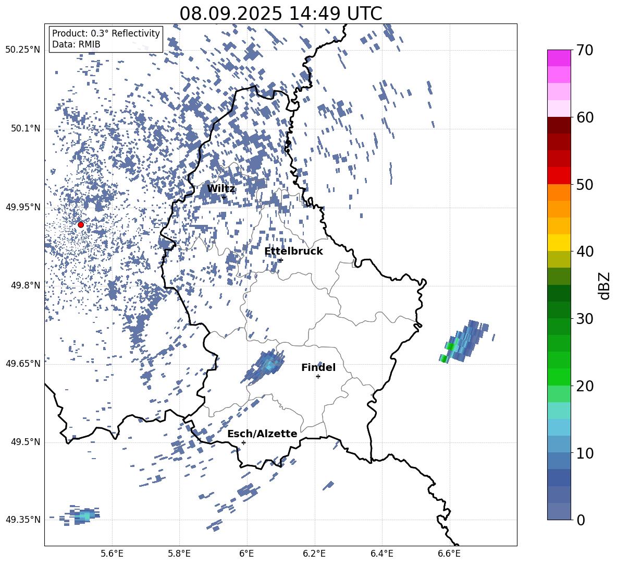Image resolution: width=617 pixels, height=564 pixels.
Task: Click the 50.1°N latitude label
Action: coord(26,128)
